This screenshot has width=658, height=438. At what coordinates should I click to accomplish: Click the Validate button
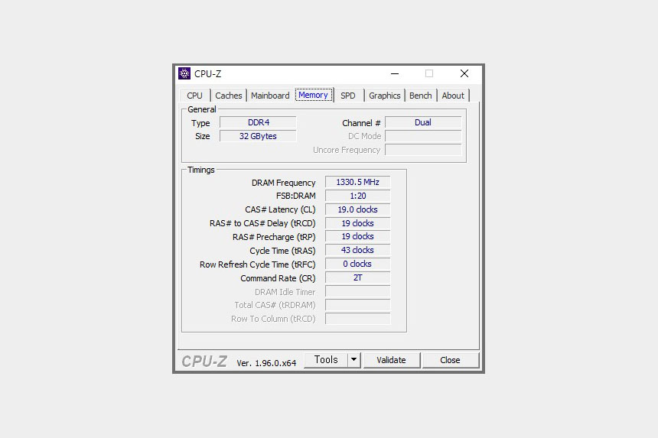[x=391, y=360]
